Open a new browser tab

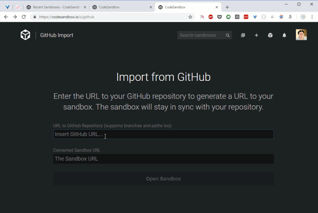(227, 7)
